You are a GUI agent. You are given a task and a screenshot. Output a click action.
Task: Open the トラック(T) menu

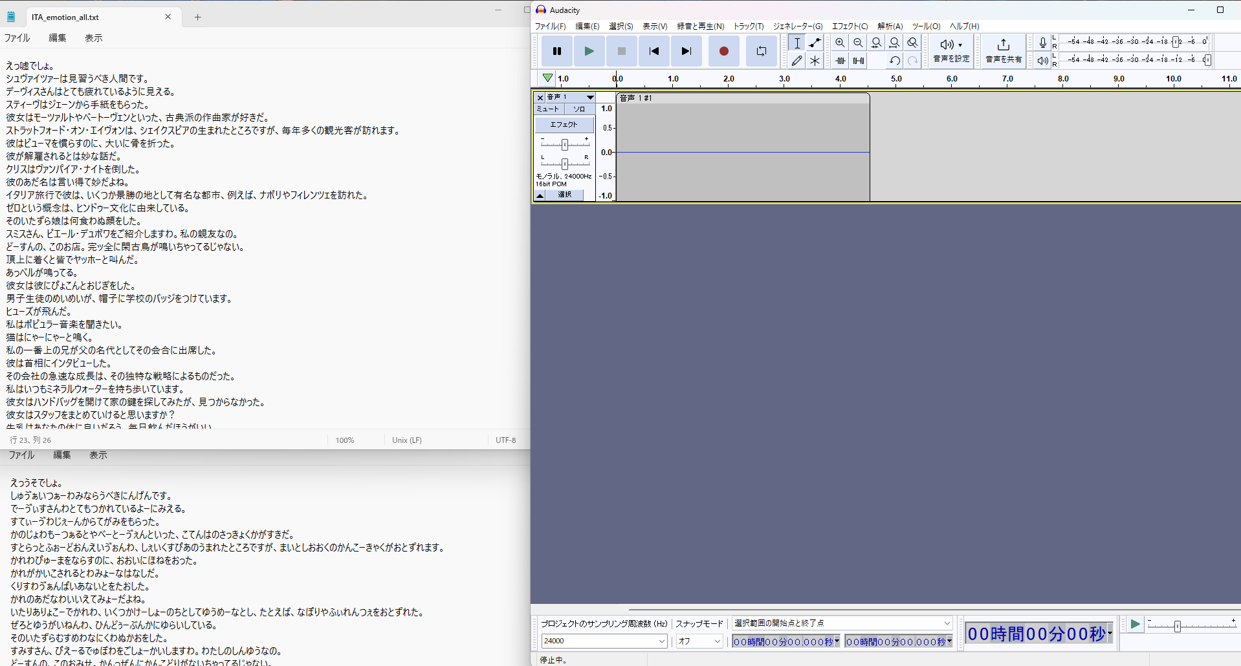pyautogui.click(x=749, y=27)
